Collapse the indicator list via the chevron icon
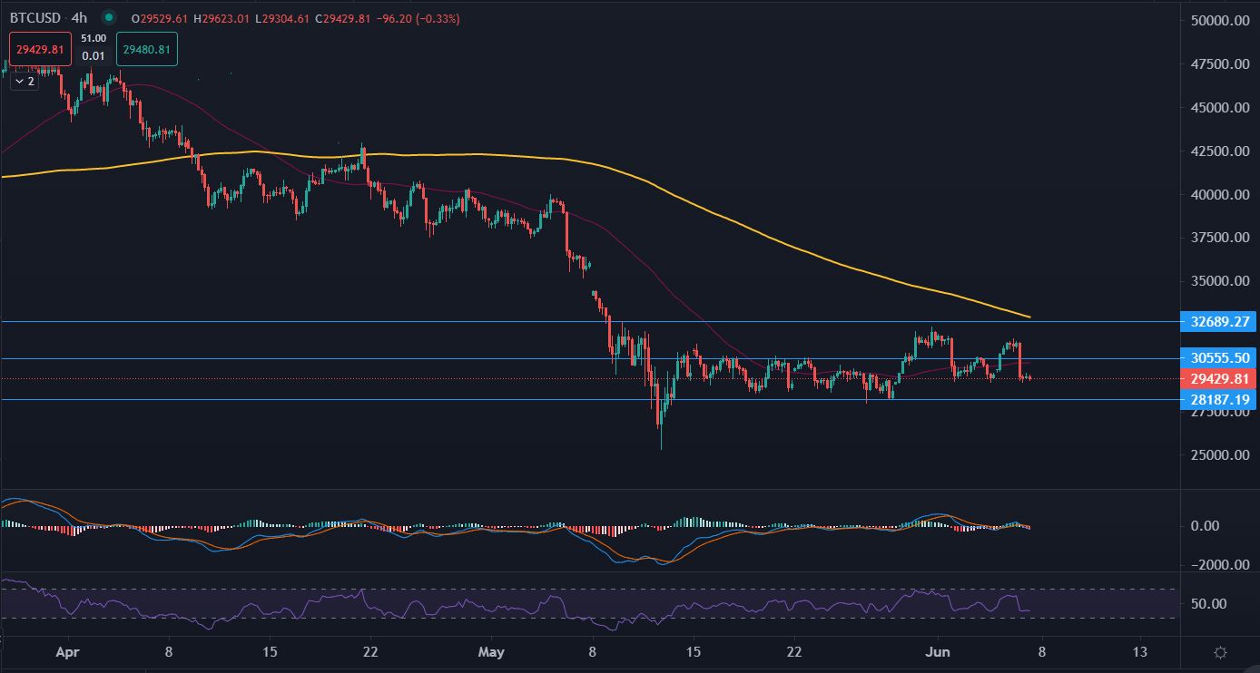 pyautogui.click(x=21, y=81)
